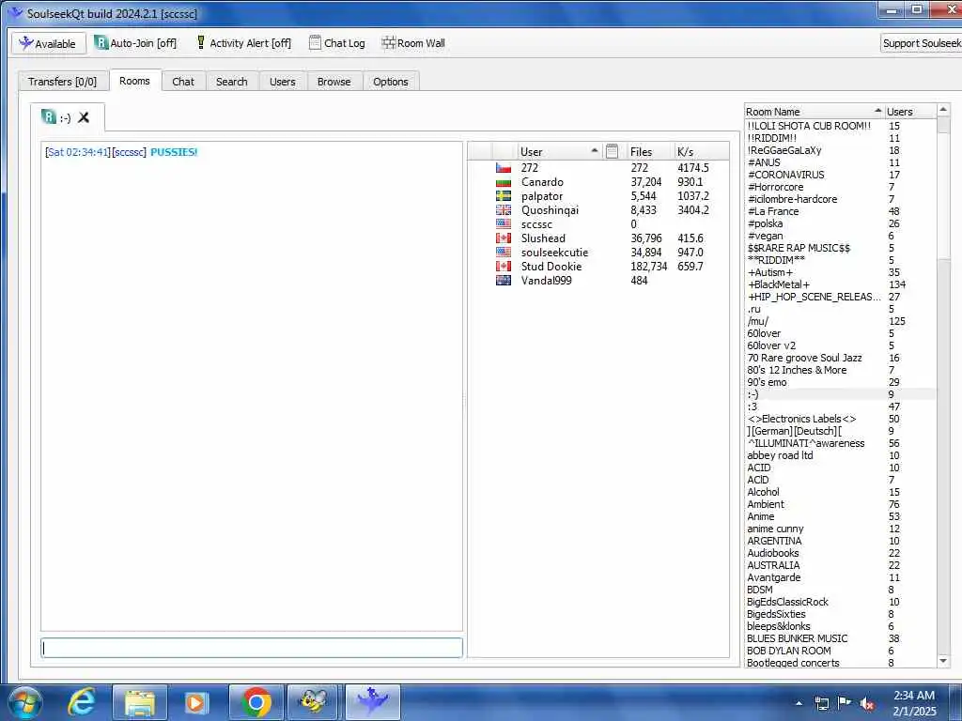
Task: Click the SoulseekQt taskbar icon
Action: 372,702
